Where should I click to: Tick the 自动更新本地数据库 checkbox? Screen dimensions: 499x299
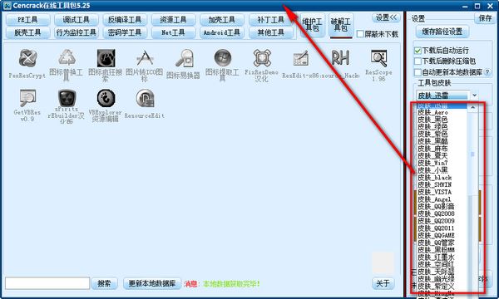418,72
